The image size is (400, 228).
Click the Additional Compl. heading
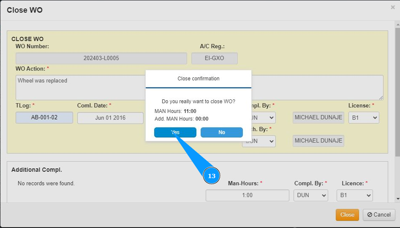click(x=37, y=170)
